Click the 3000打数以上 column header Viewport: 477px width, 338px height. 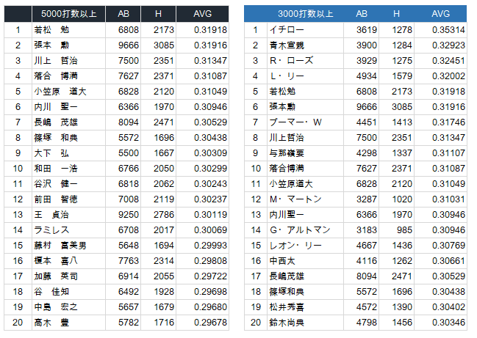[306, 14]
